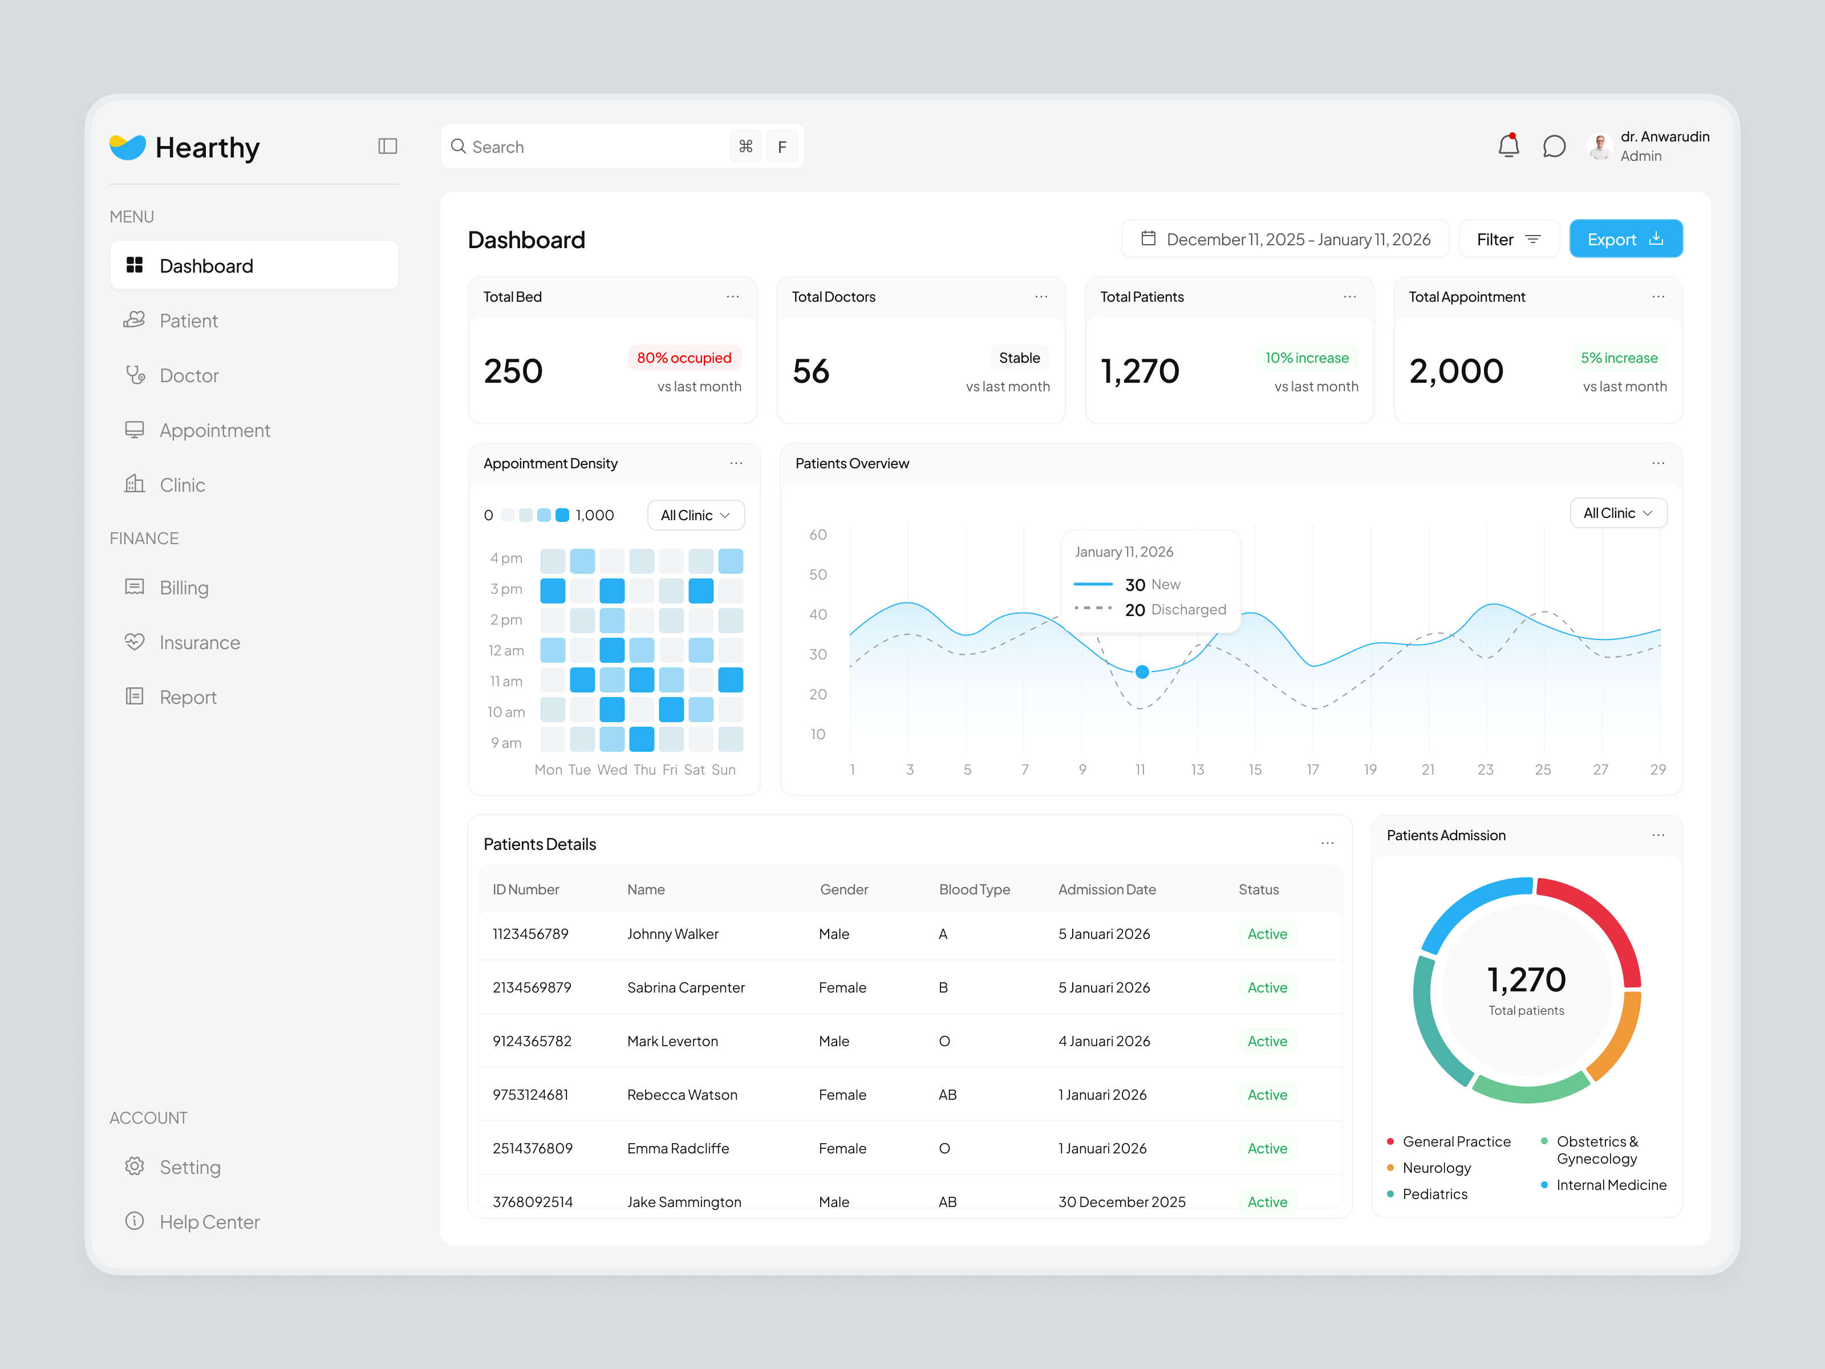
Task: Collapse the sidebar using the panel toggle
Action: (x=388, y=145)
